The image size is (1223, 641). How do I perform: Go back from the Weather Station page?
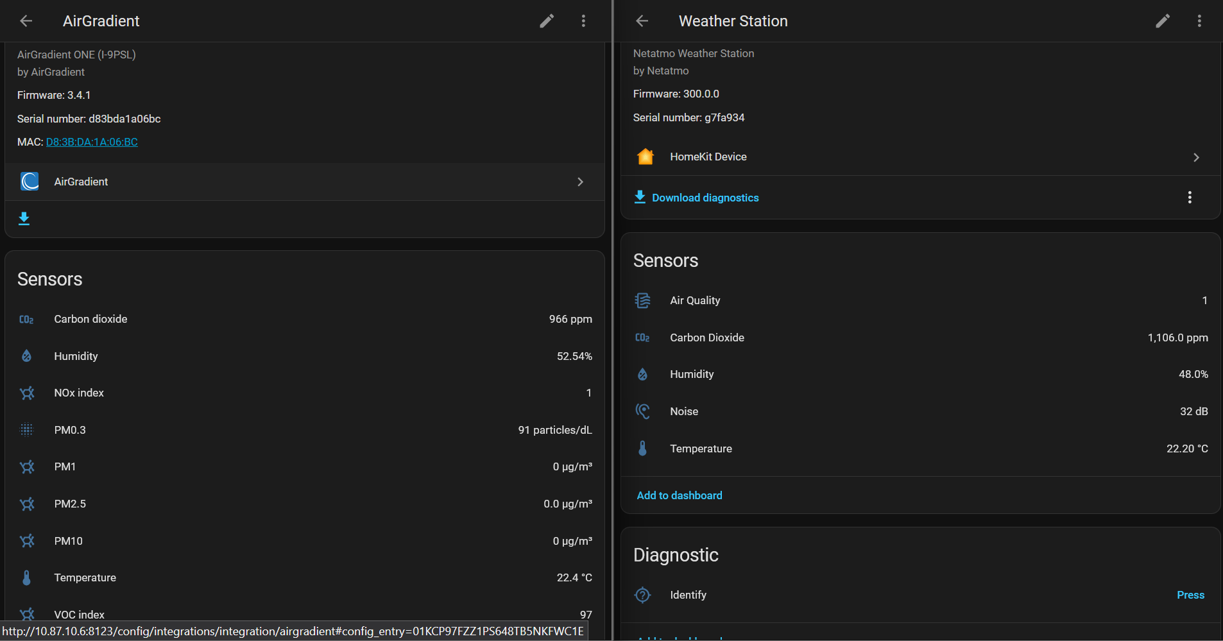pos(642,21)
